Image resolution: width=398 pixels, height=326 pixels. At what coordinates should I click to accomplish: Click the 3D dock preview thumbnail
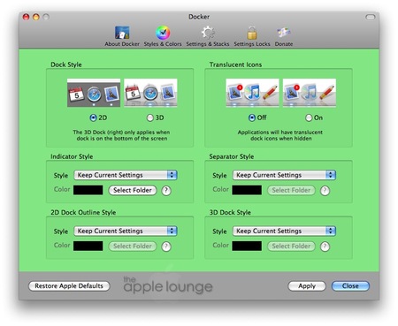(x=150, y=93)
